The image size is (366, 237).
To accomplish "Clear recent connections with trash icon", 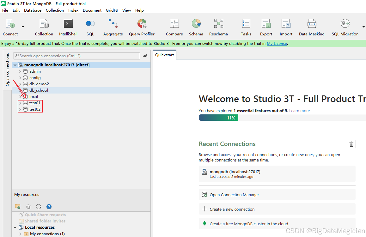I will point(351,144).
